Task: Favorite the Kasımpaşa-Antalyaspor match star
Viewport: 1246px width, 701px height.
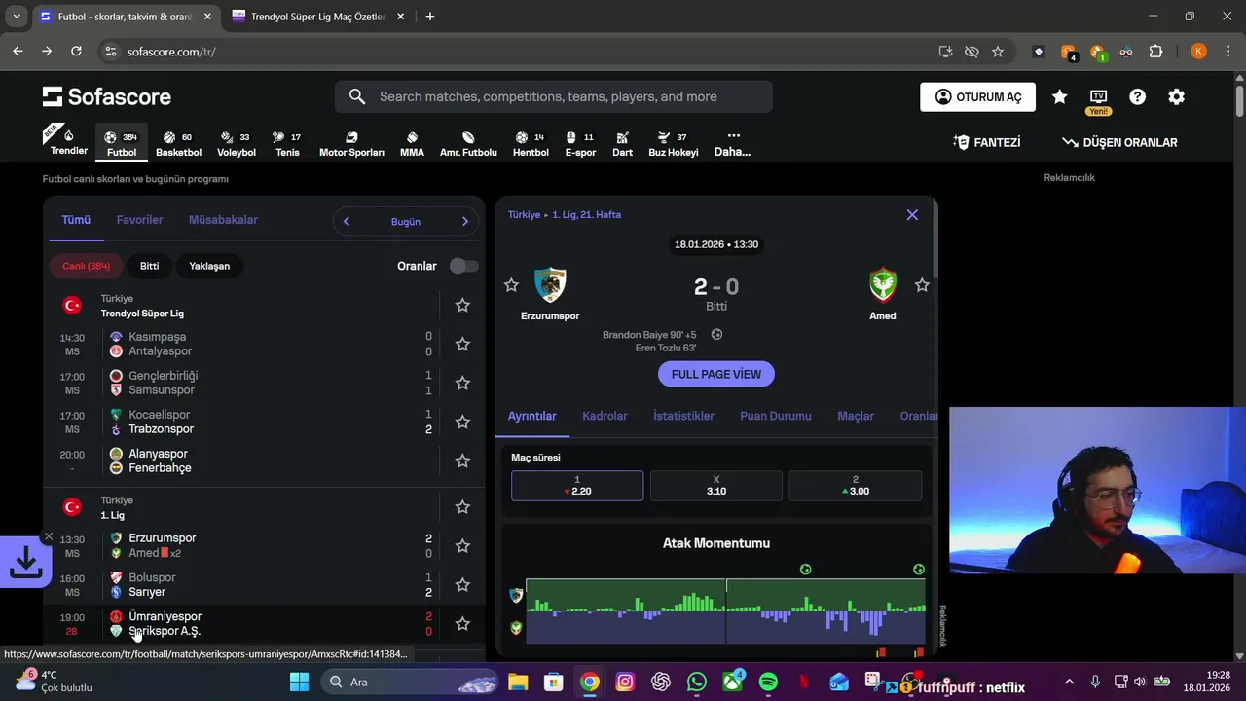Action: coord(462,344)
